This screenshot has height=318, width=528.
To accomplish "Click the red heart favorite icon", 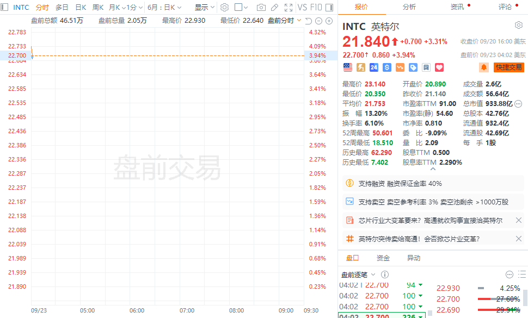I will click(439, 67).
